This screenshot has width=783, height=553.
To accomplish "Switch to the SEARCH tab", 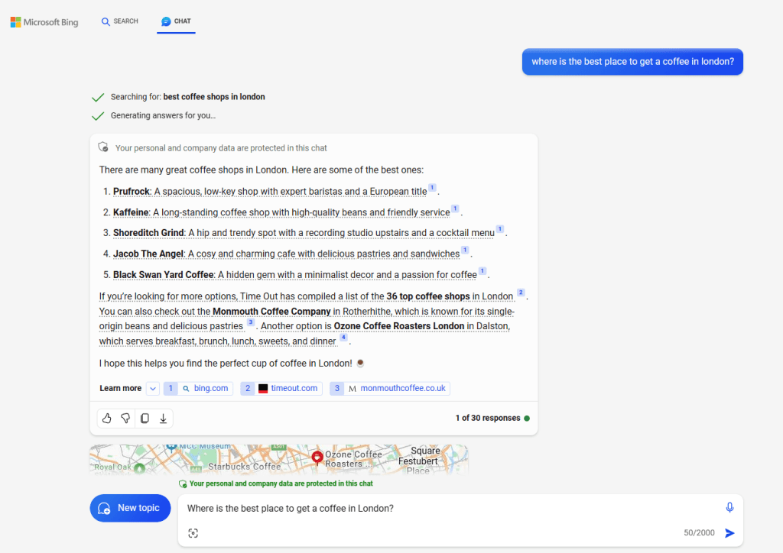I will (x=119, y=21).
